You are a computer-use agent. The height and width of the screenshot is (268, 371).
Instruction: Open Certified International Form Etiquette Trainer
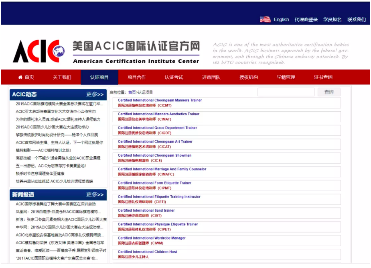click(154, 183)
